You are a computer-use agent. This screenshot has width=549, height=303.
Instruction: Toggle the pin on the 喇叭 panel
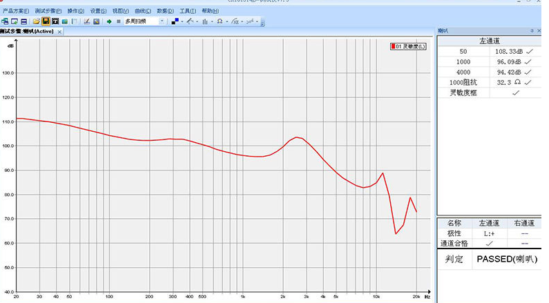tap(531, 31)
